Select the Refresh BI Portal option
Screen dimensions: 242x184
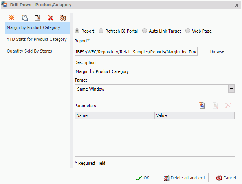tap(101, 31)
